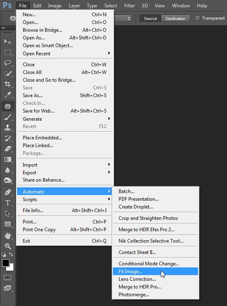This screenshot has width=227, height=306.
Task: Expand the Generate submenu
Action: coord(65,119)
